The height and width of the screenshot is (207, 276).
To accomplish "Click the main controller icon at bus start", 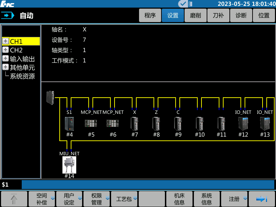I will (x=50, y=98).
